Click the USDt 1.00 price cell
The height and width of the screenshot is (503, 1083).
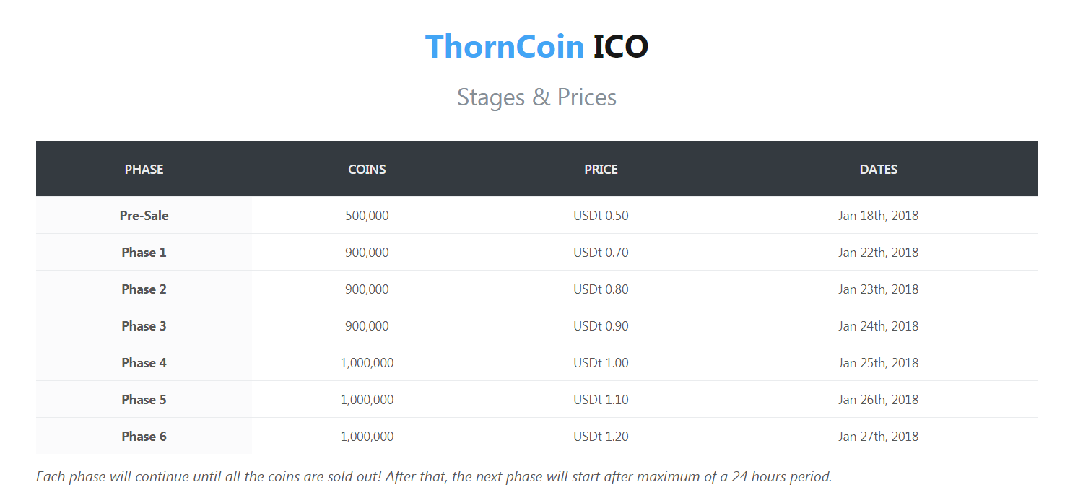[x=601, y=362]
